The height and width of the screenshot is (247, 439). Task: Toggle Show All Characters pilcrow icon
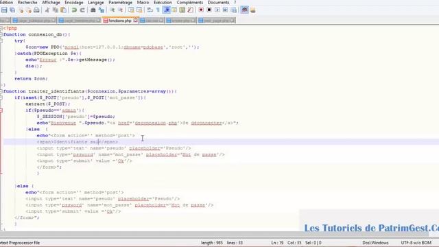pyautogui.click(x=158, y=10)
